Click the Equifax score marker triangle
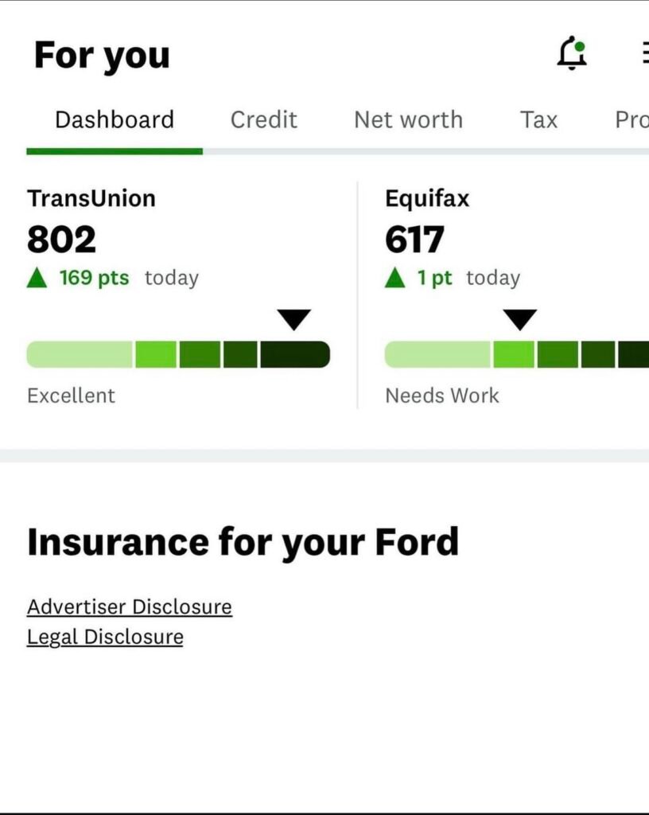 click(520, 320)
